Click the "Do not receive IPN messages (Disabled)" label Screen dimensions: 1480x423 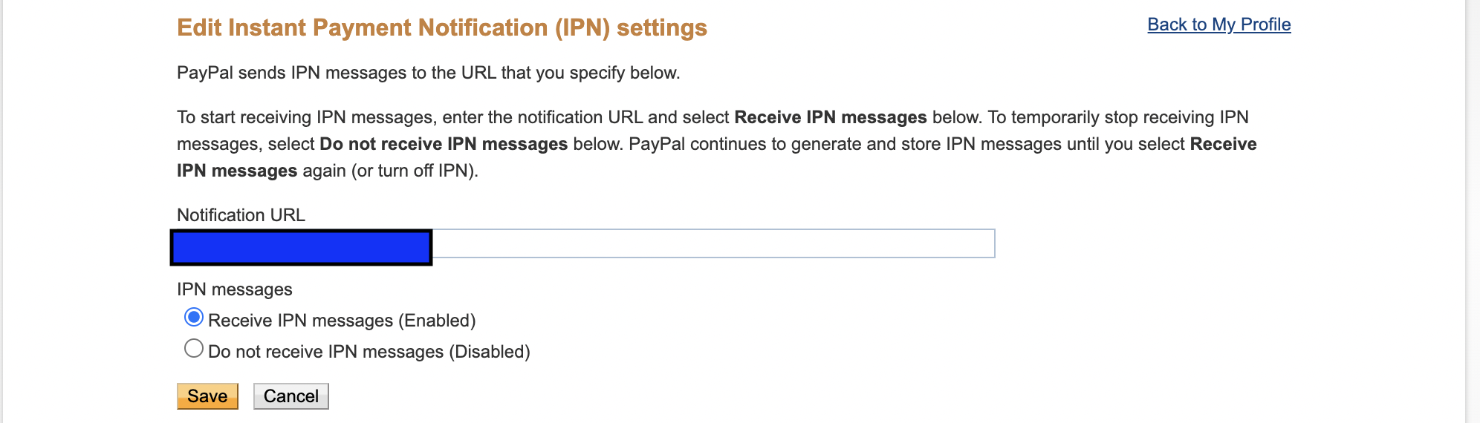click(x=369, y=352)
